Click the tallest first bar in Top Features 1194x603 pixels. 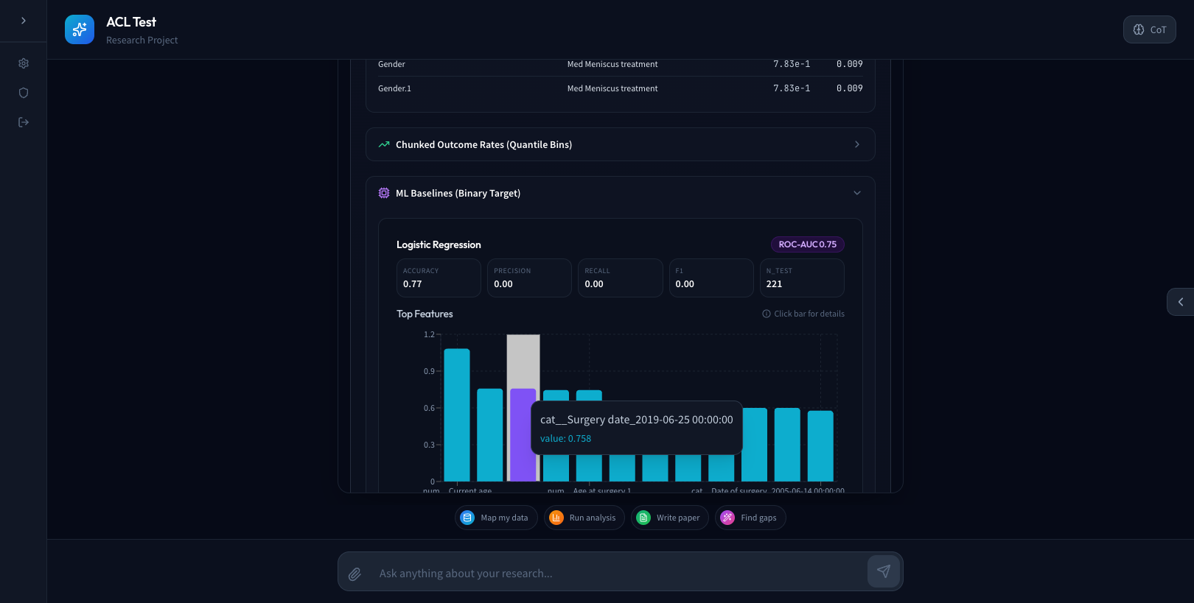pyautogui.click(x=457, y=415)
